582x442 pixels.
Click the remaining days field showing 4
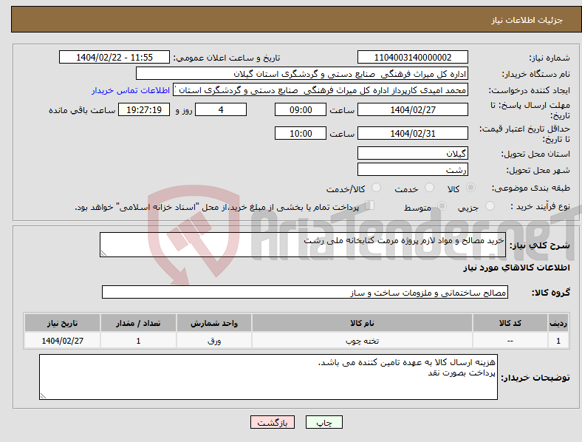click(221, 109)
